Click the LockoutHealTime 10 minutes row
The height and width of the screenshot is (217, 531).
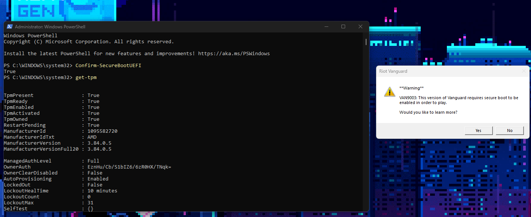pyautogui.click(x=61, y=191)
